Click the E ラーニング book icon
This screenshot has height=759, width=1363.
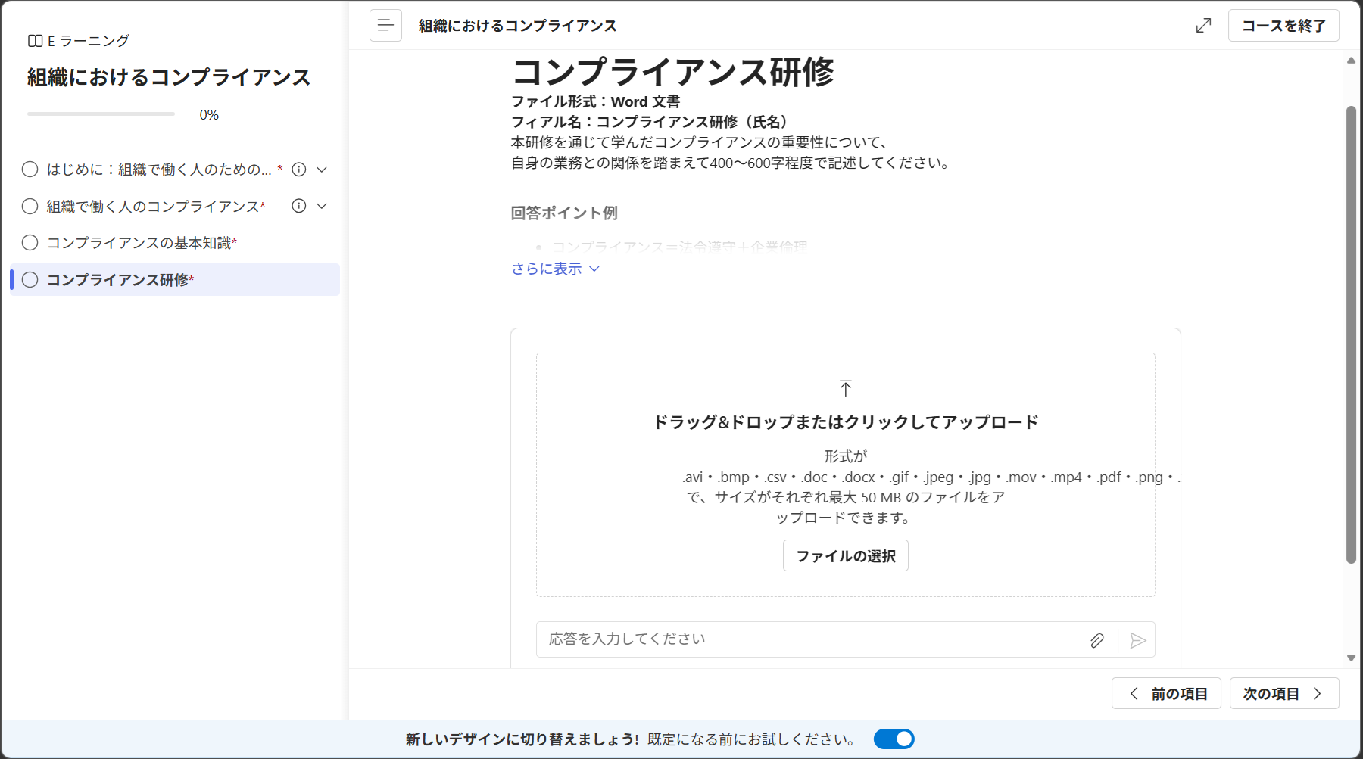coord(35,41)
